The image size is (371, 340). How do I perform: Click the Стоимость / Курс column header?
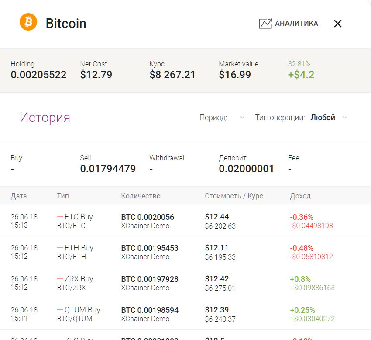coord(234,196)
